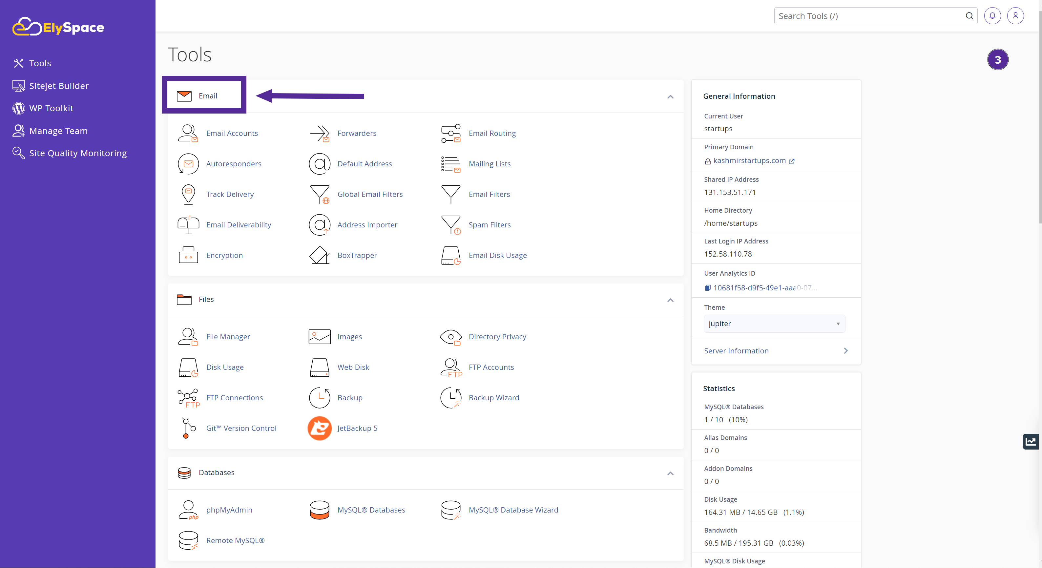Click Sitejet Builder menu item

[x=58, y=85]
